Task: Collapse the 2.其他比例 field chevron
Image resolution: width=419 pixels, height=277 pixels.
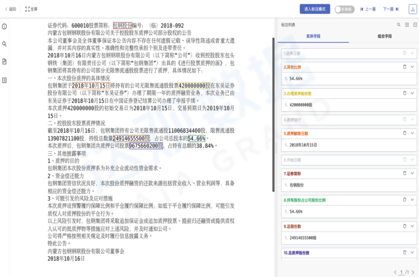Action: (412, 67)
